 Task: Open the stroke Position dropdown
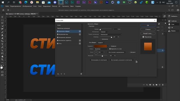click(104, 32)
